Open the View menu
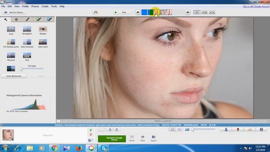This screenshot has height=152, width=270. coord(17,6)
